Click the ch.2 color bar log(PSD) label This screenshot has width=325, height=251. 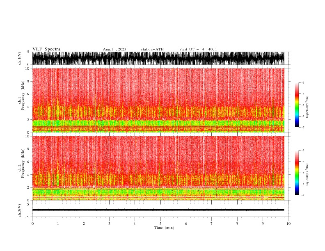(x=307, y=174)
